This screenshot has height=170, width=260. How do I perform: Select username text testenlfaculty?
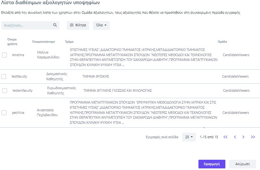click(x=22, y=90)
